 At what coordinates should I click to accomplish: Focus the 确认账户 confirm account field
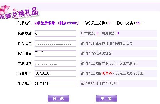(x=55, y=84)
